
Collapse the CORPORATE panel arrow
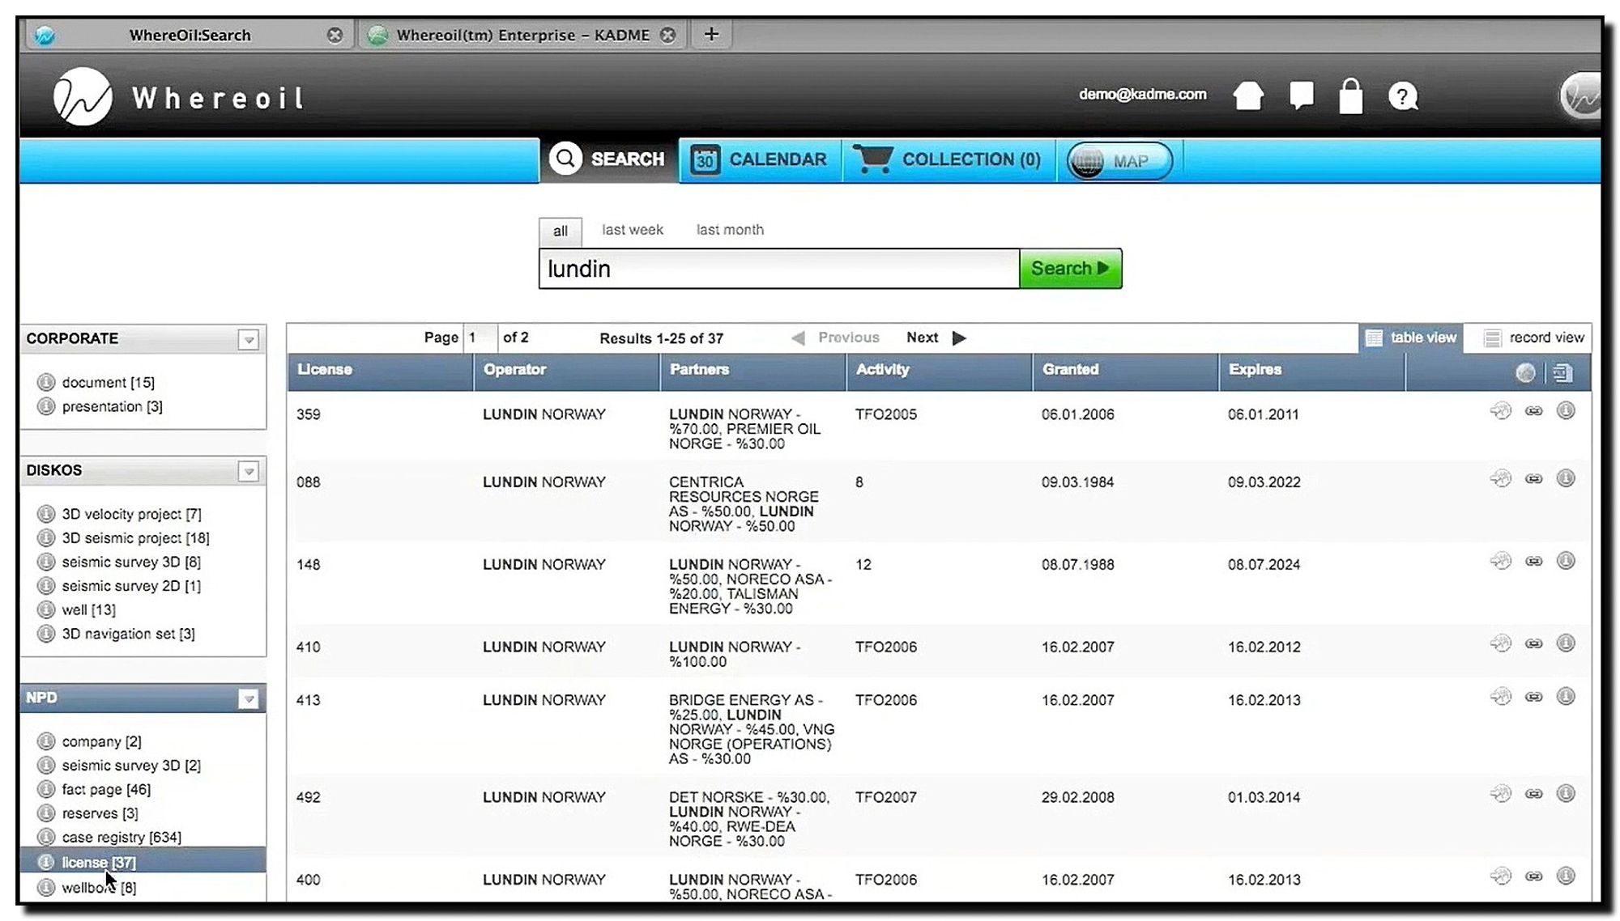point(249,340)
